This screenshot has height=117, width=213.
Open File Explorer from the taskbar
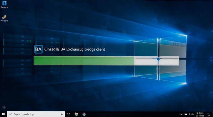[x=76, y=114]
